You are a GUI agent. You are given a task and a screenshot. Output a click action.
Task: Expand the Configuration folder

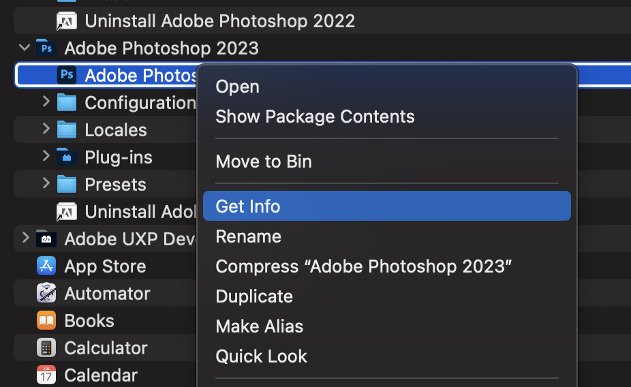coord(46,102)
